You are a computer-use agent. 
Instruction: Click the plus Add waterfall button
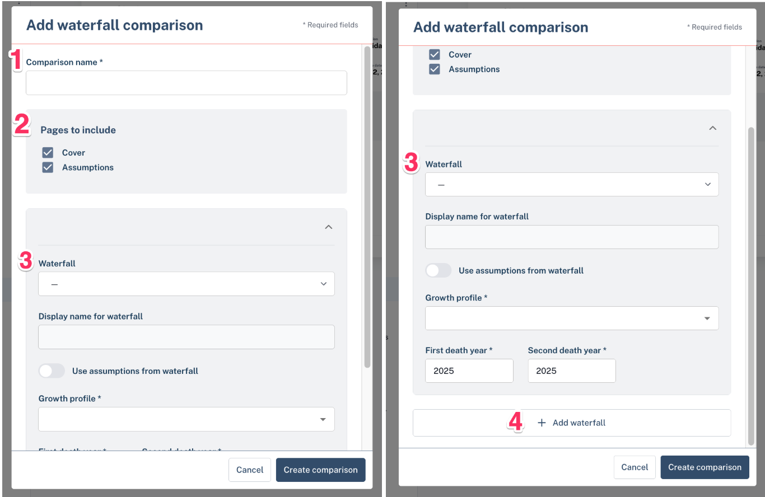click(x=572, y=423)
